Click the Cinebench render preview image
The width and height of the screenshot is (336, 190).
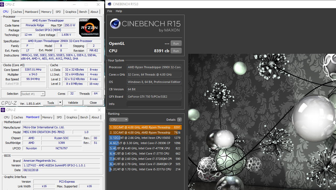[262, 122]
